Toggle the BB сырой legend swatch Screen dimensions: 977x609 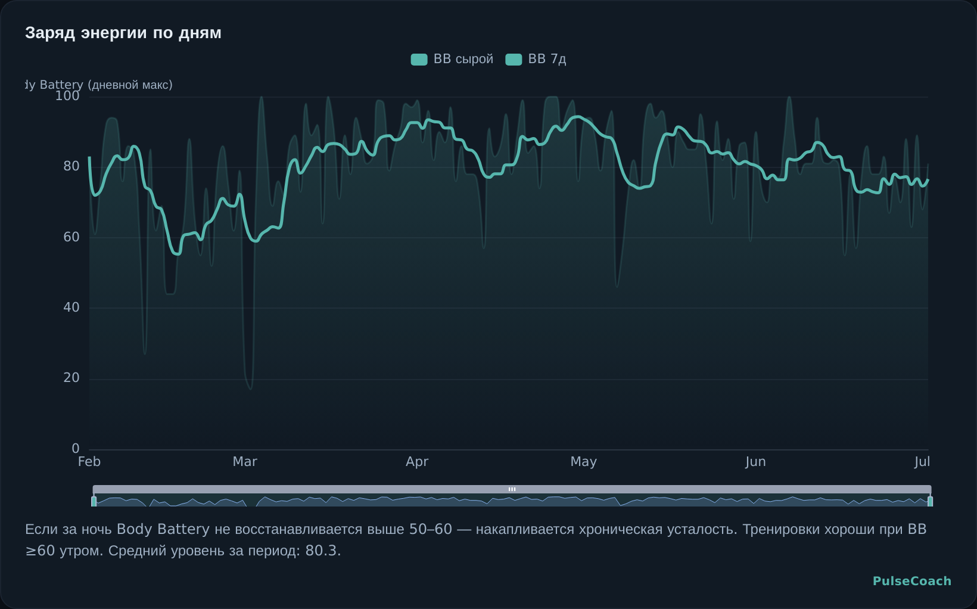coord(419,60)
